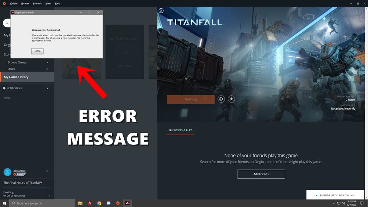
Task: Click the taskbar search box
Action: click(42, 203)
